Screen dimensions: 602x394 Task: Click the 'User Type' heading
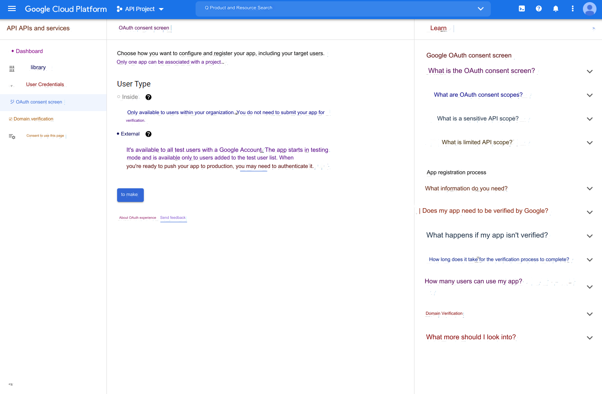[x=134, y=84]
